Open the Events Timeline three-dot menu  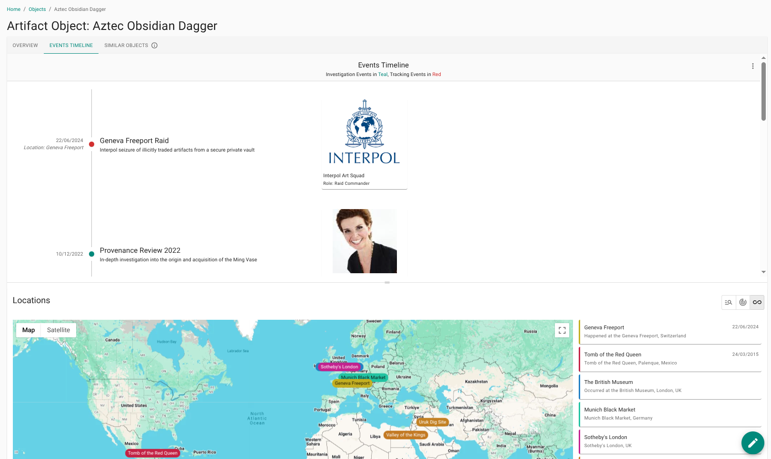point(752,66)
